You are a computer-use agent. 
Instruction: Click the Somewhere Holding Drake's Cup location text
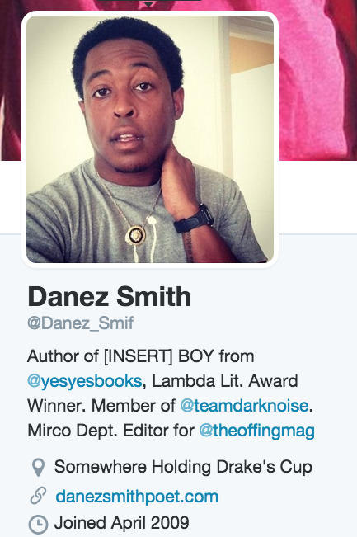coord(183,467)
